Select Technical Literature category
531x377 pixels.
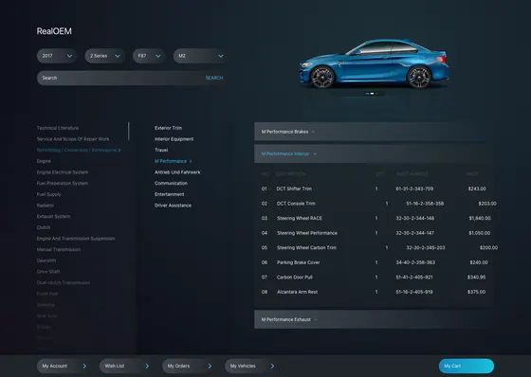pos(58,128)
